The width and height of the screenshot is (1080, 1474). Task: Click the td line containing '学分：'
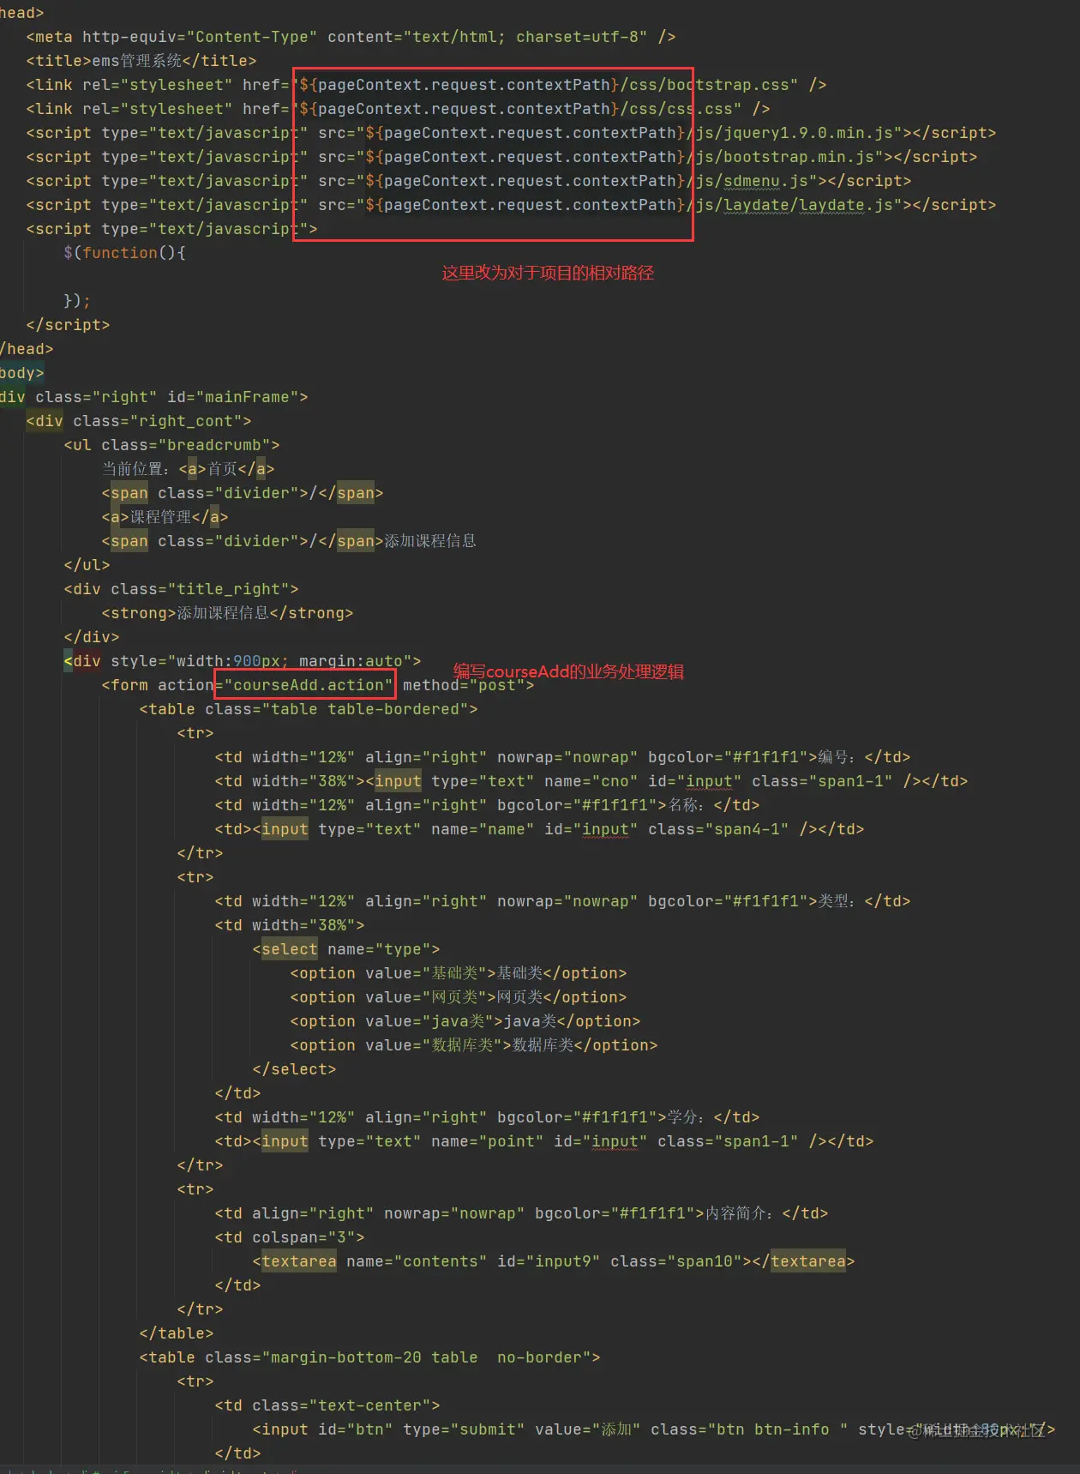pyautogui.click(x=487, y=1117)
